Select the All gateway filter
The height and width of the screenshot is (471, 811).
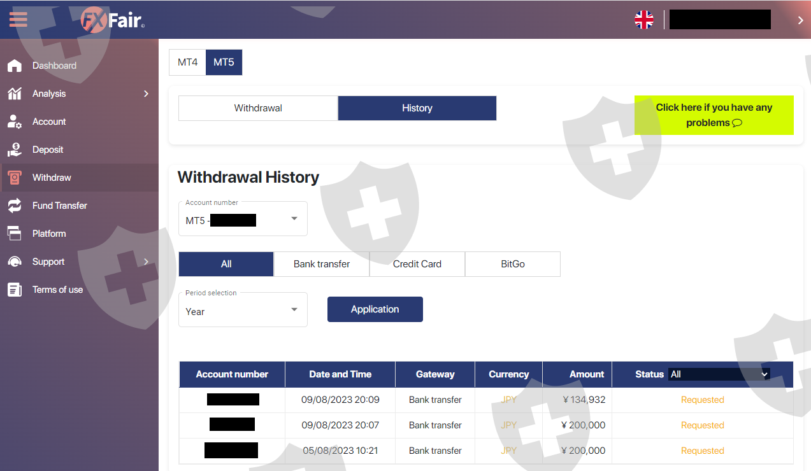pyautogui.click(x=226, y=264)
